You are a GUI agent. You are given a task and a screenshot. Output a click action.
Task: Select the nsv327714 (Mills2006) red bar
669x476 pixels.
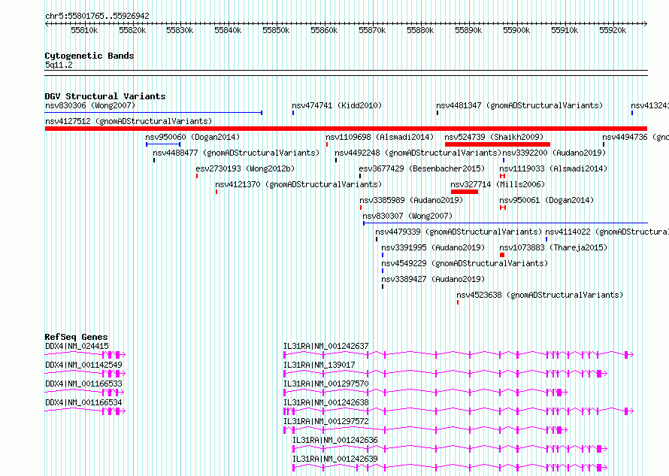(x=465, y=192)
